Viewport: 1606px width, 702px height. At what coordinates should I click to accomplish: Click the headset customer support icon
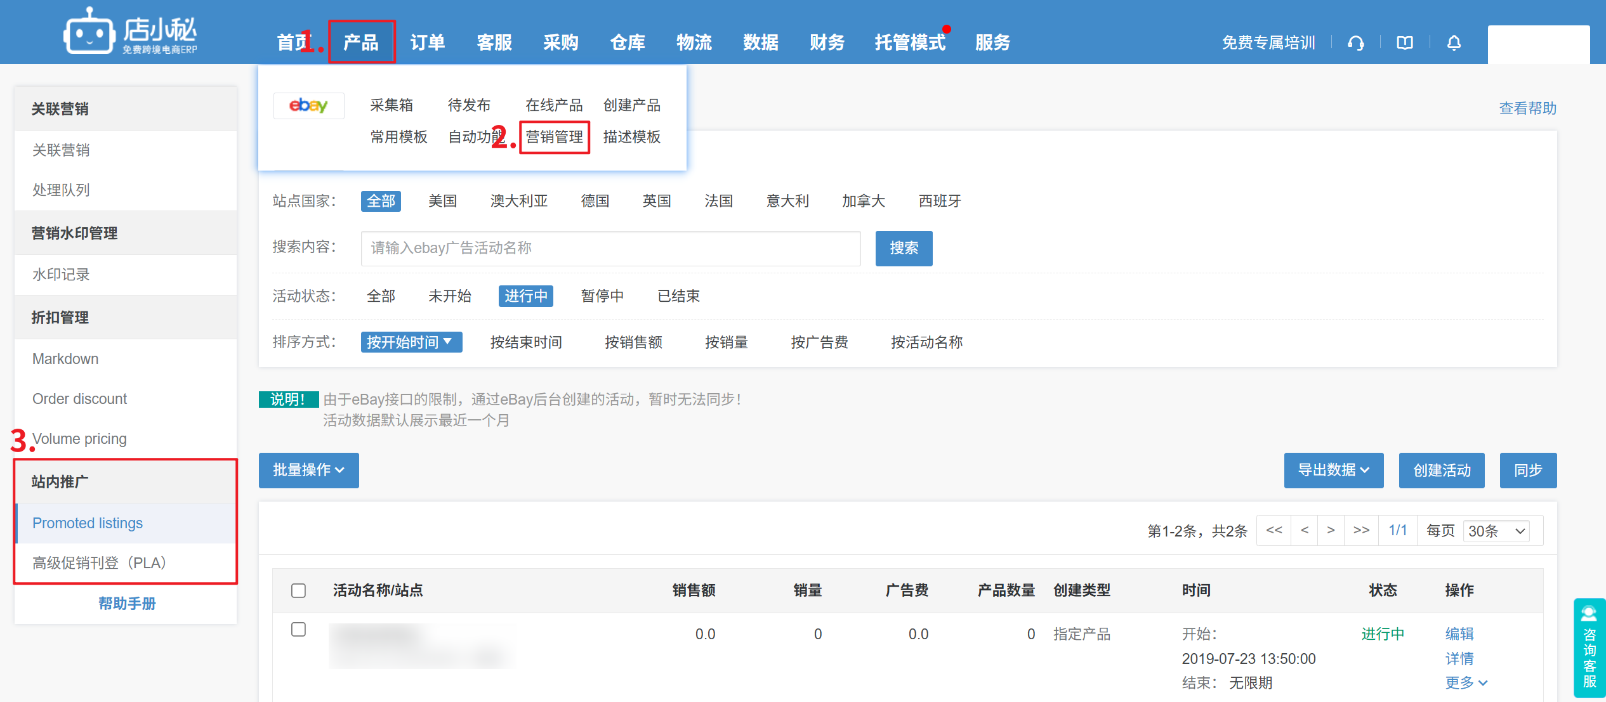pos(1356,43)
